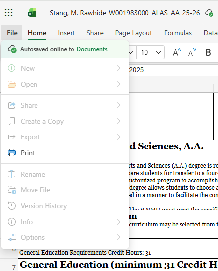
Task: Expand the Open submenu chevron
Action: (x=118, y=84)
